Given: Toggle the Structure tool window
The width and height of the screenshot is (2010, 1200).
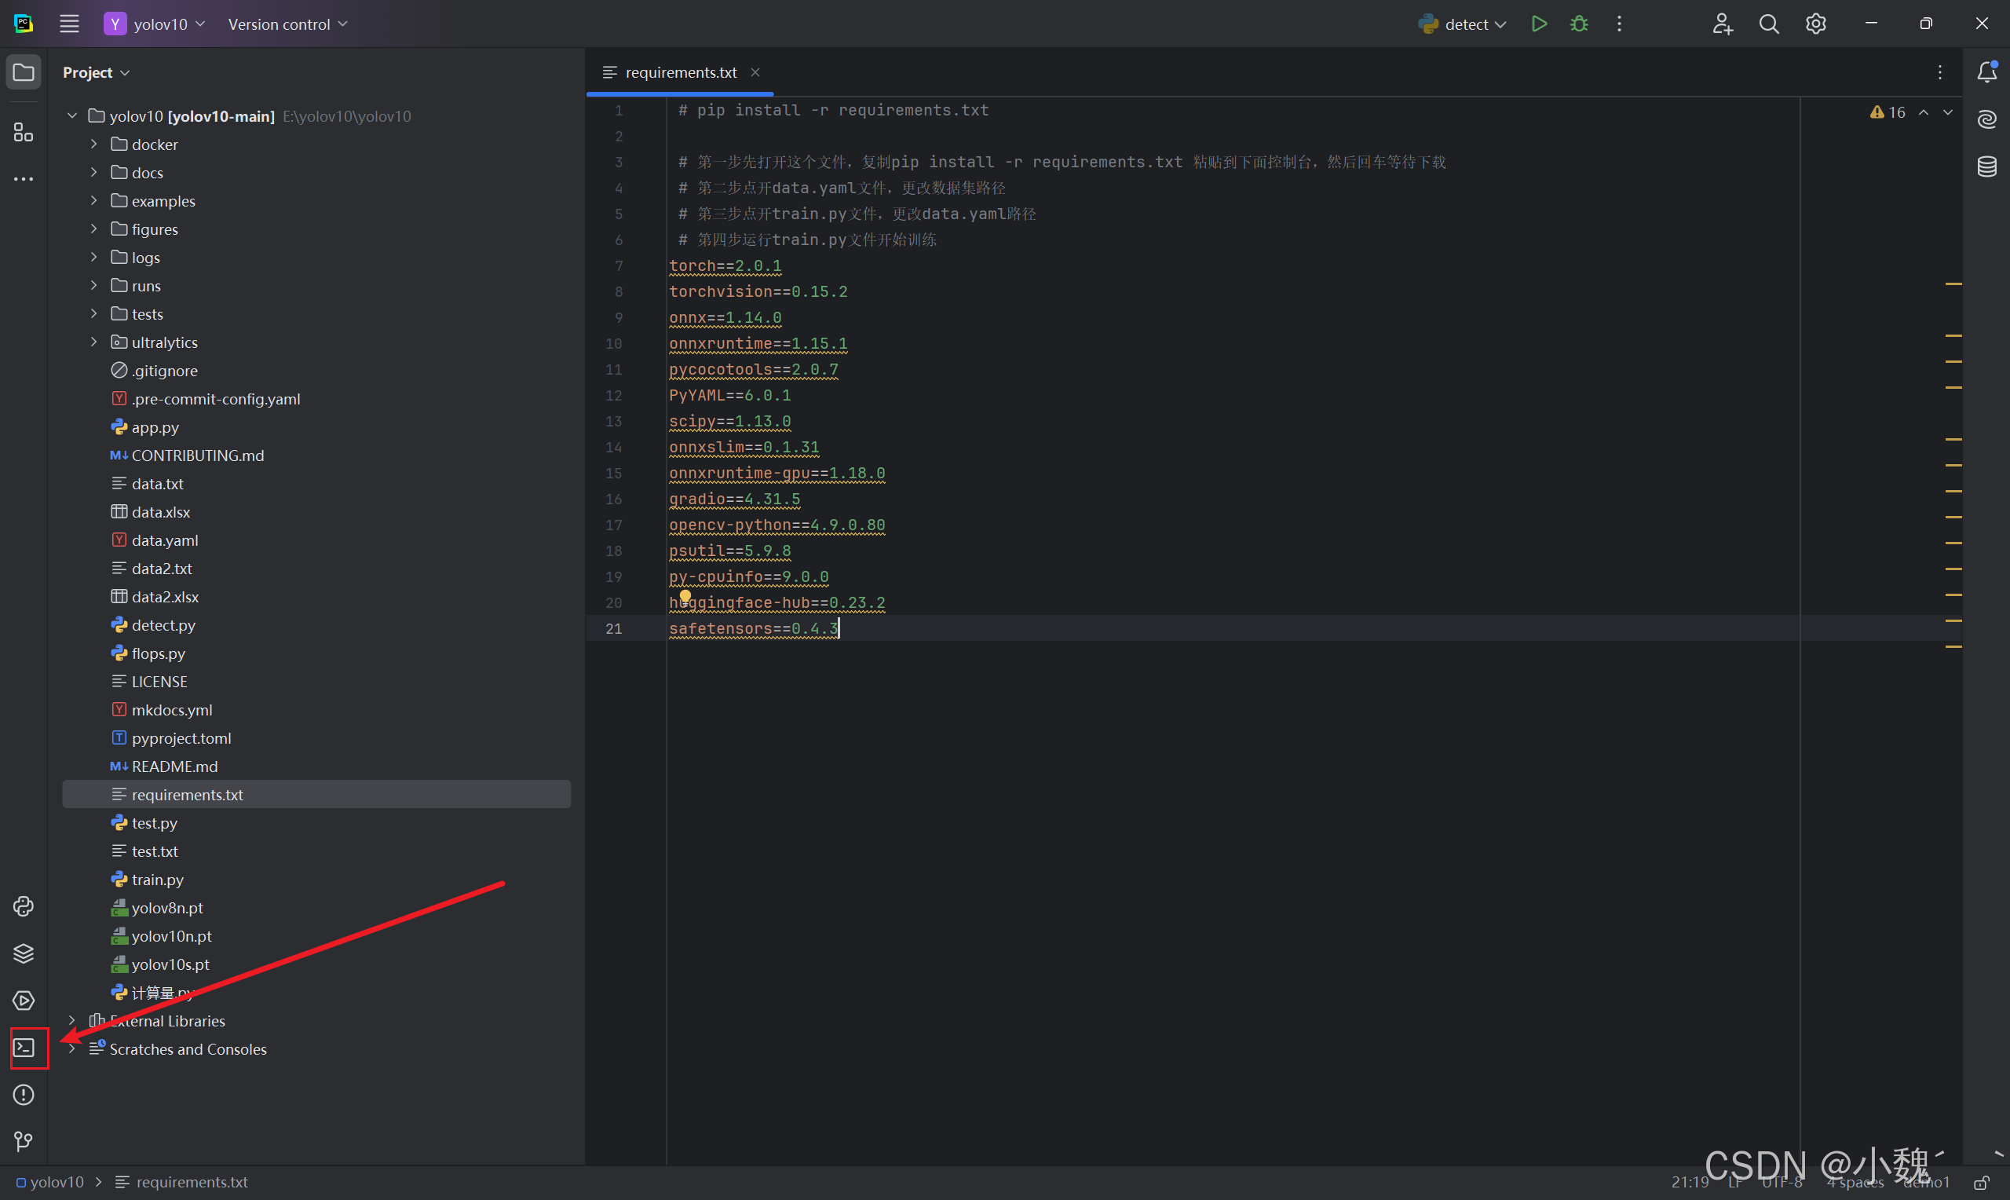Looking at the screenshot, I should pyautogui.click(x=24, y=132).
